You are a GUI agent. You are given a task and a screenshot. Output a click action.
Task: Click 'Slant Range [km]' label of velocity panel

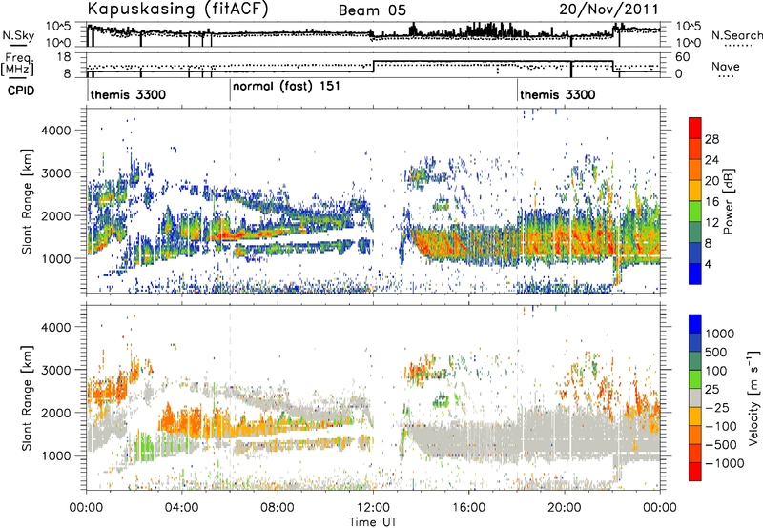tap(28, 397)
